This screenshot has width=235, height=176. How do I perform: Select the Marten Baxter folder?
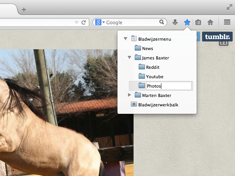[x=157, y=95]
